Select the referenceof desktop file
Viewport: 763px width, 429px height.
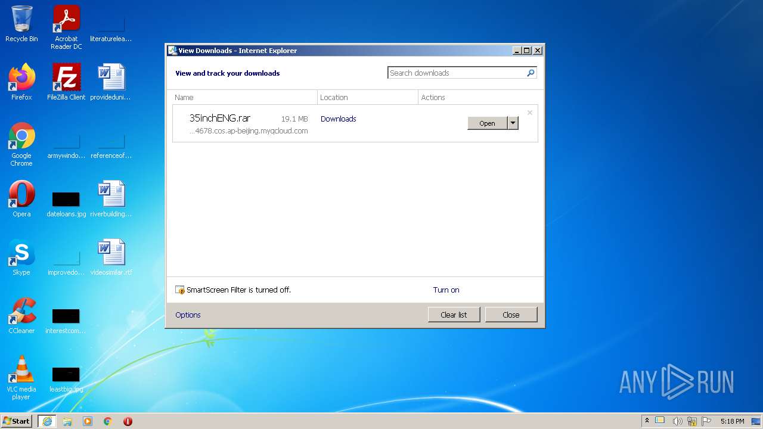tap(111, 144)
